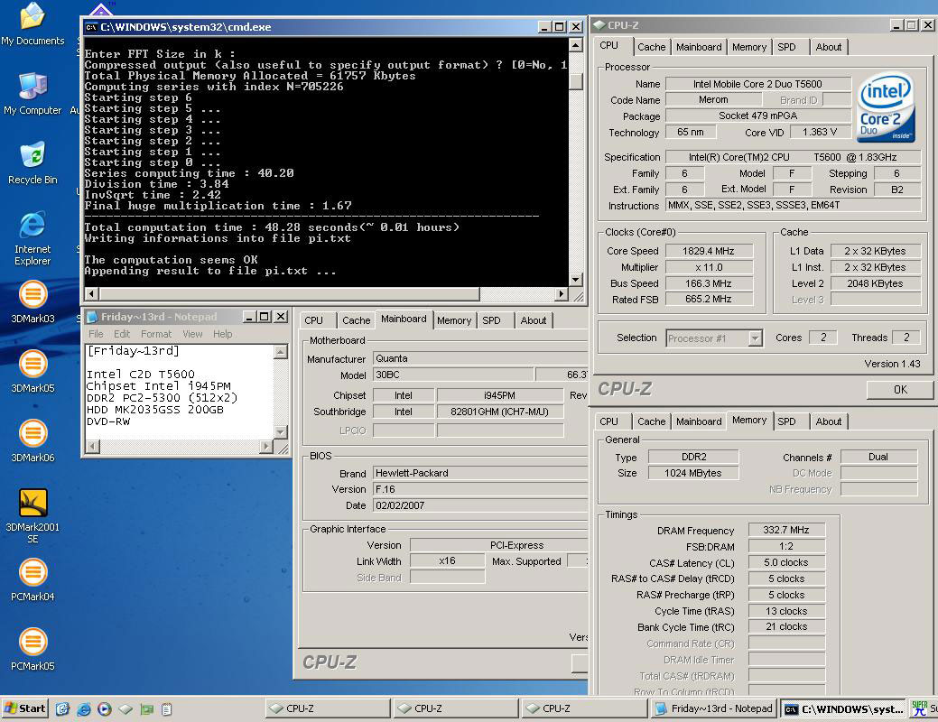Select the Memory tab in the middle Mainboard CPU-Z window
The image size is (938, 722).
click(x=454, y=320)
